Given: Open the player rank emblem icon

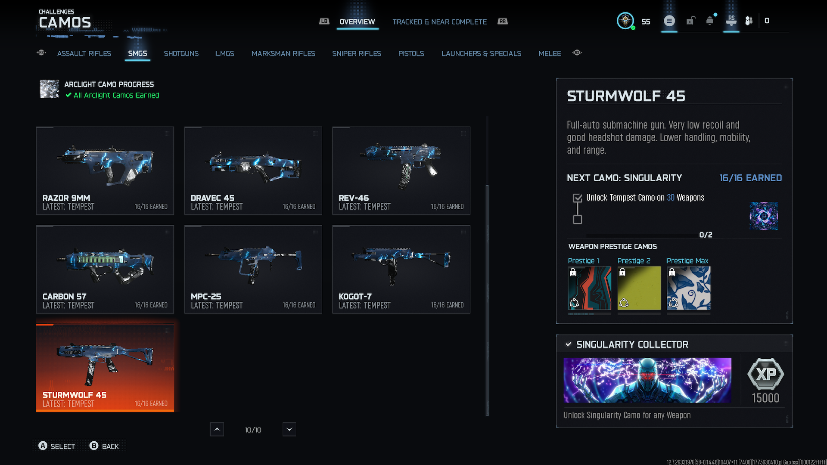Looking at the screenshot, I should click(x=625, y=21).
